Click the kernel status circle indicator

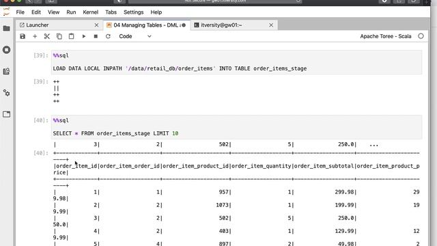[421, 36]
